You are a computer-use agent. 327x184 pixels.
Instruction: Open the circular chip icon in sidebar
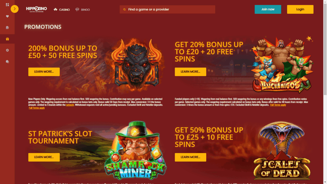(x=7, y=50)
